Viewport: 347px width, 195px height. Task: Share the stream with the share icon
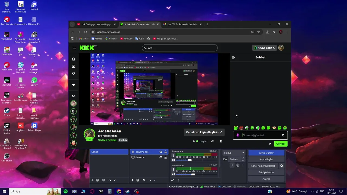(x=212, y=141)
